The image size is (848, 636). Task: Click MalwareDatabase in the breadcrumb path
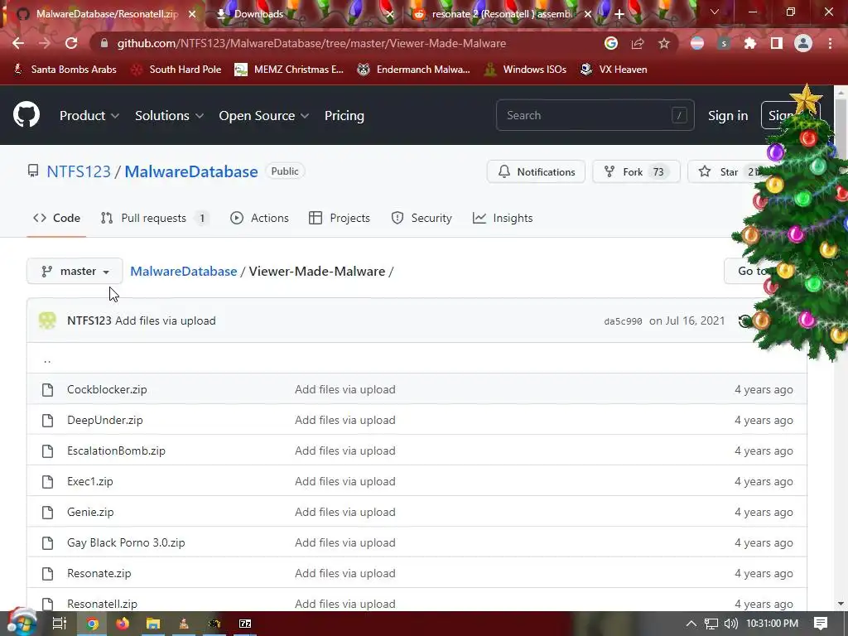pyautogui.click(x=183, y=271)
